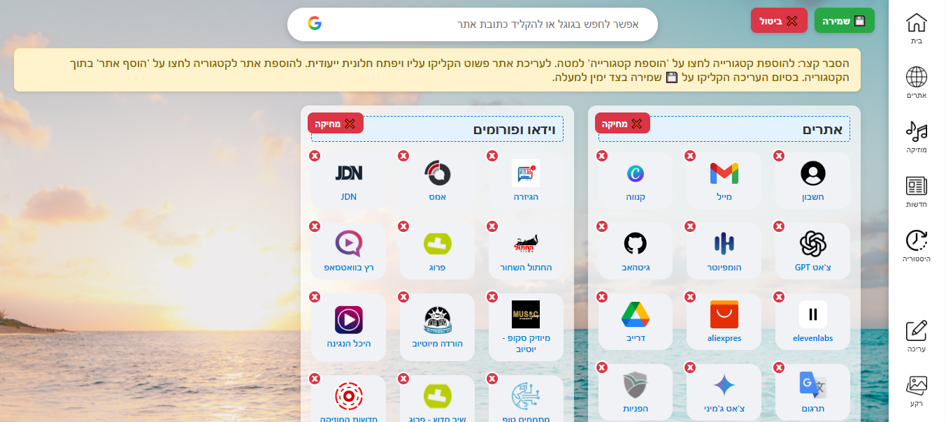Remove the חשבון tile using red x

779,156
